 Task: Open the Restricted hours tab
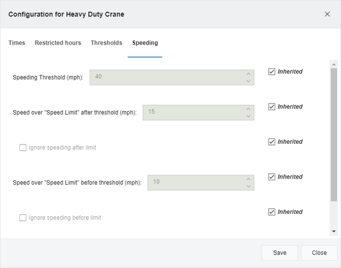(x=58, y=43)
